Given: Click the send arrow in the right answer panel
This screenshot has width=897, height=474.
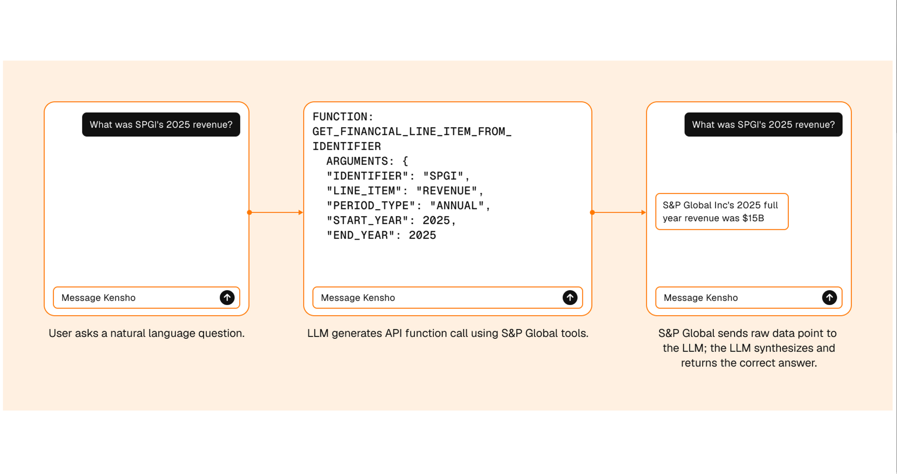Looking at the screenshot, I should 829,298.
